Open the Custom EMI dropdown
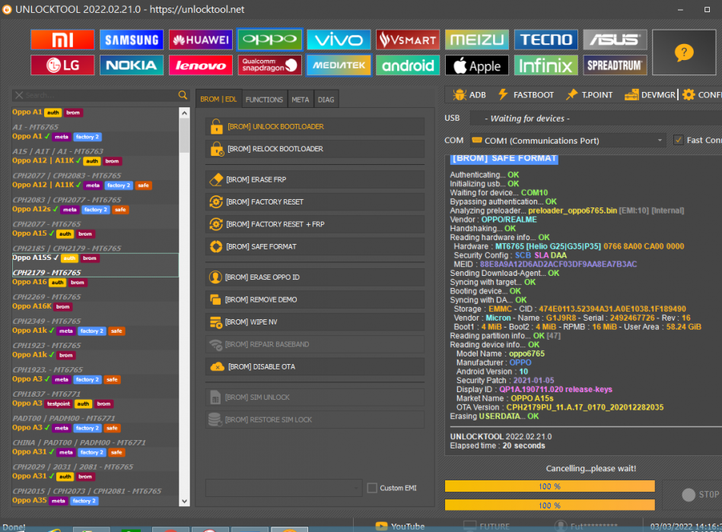 pyautogui.click(x=284, y=488)
